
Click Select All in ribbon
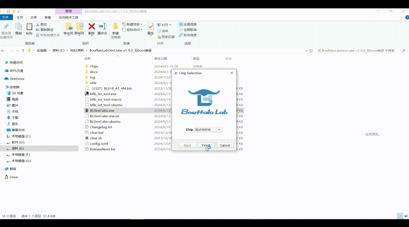tap(188, 24)
